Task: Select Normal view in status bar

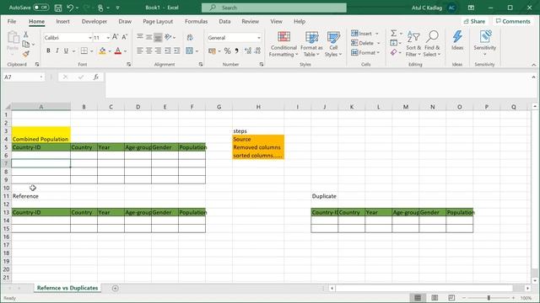Action: 418,298
